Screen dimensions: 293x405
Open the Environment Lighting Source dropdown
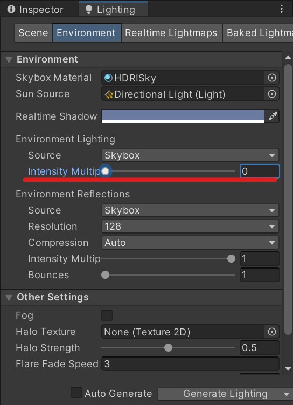coord(190,155)
